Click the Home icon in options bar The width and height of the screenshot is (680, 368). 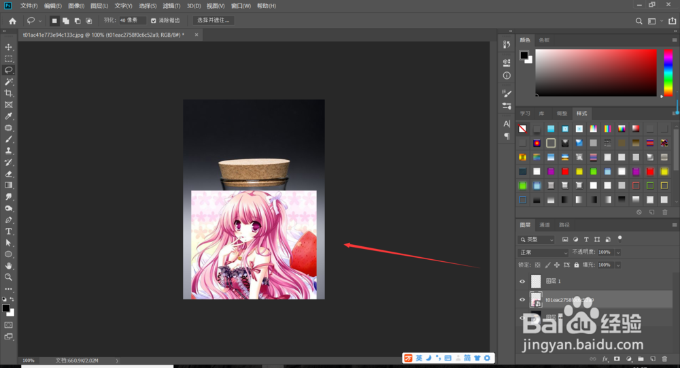click(x=12, y=20)
